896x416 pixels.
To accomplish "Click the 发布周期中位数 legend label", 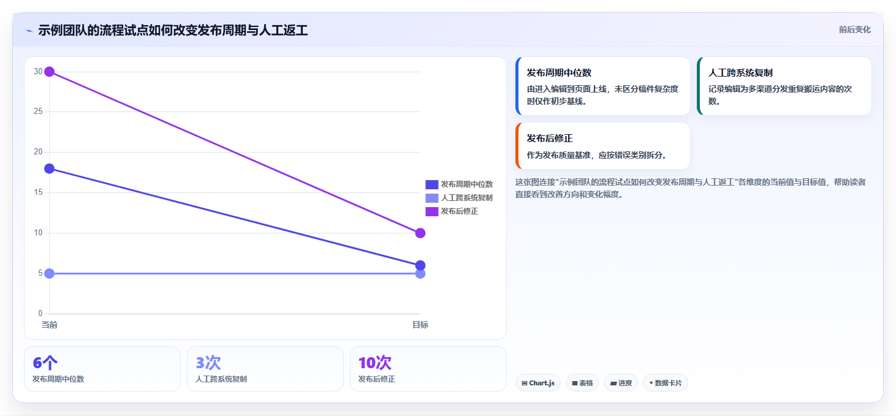I will click(x=466, y=184).
